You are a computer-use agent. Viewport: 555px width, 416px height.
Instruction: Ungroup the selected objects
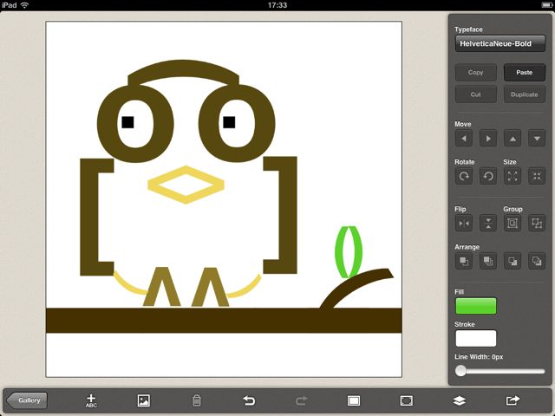[537, 224]
